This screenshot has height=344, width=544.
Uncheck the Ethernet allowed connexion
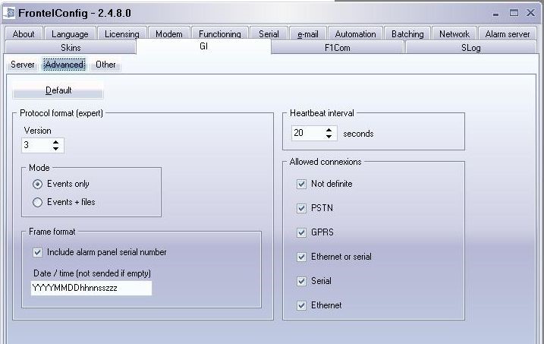click(301, 305)
